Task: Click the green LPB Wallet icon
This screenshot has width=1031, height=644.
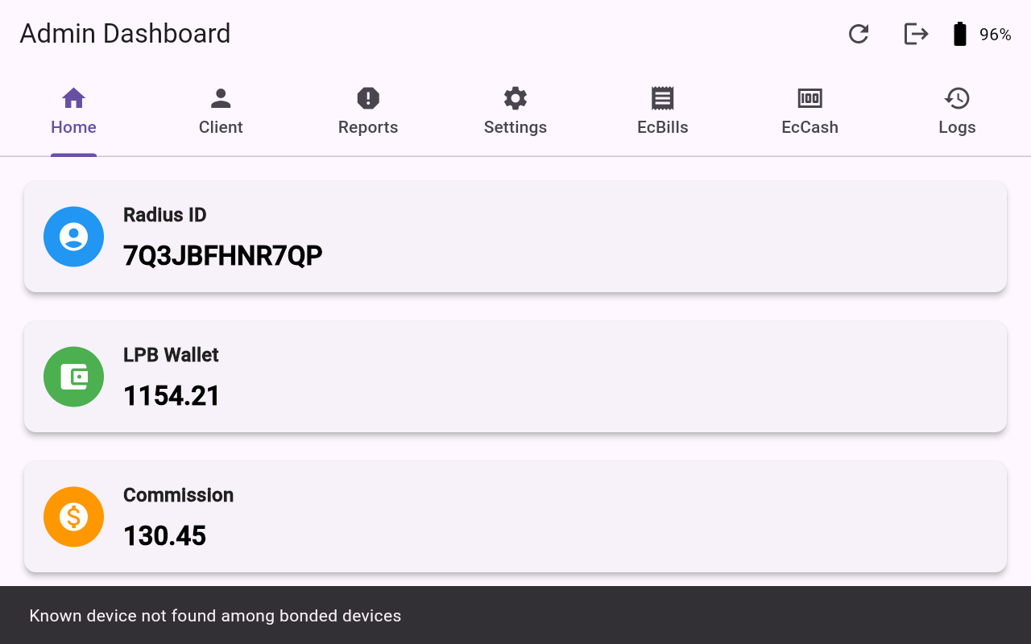Action: click(73, 376)
